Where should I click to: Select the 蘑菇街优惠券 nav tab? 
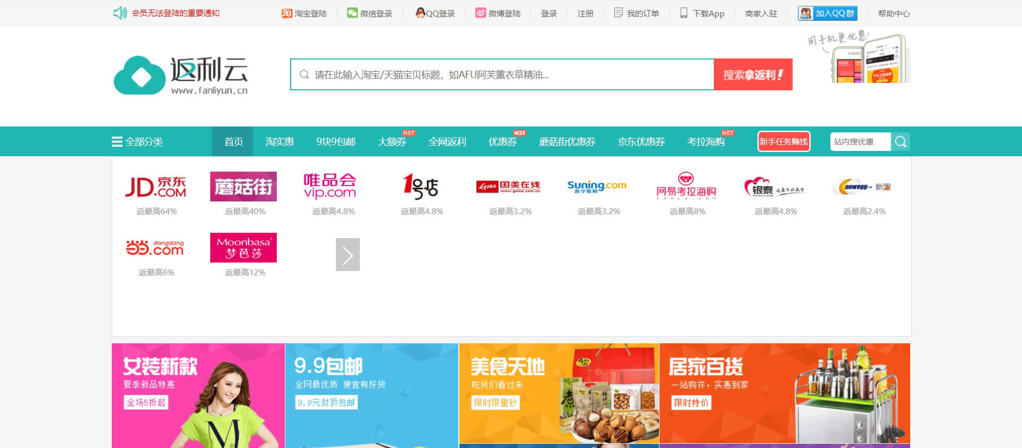click(x=567, y=141)
